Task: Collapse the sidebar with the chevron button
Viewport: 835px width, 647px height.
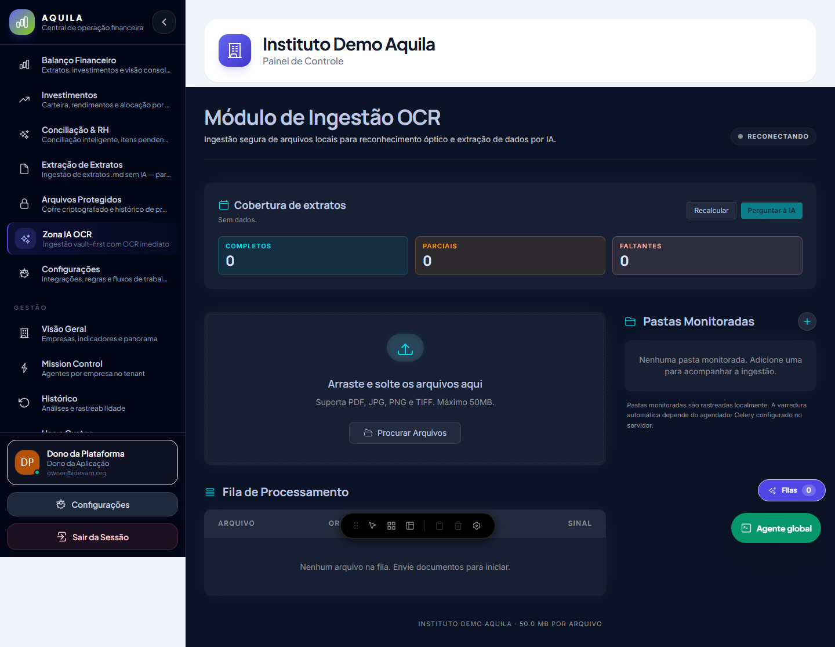Action: 164,22
